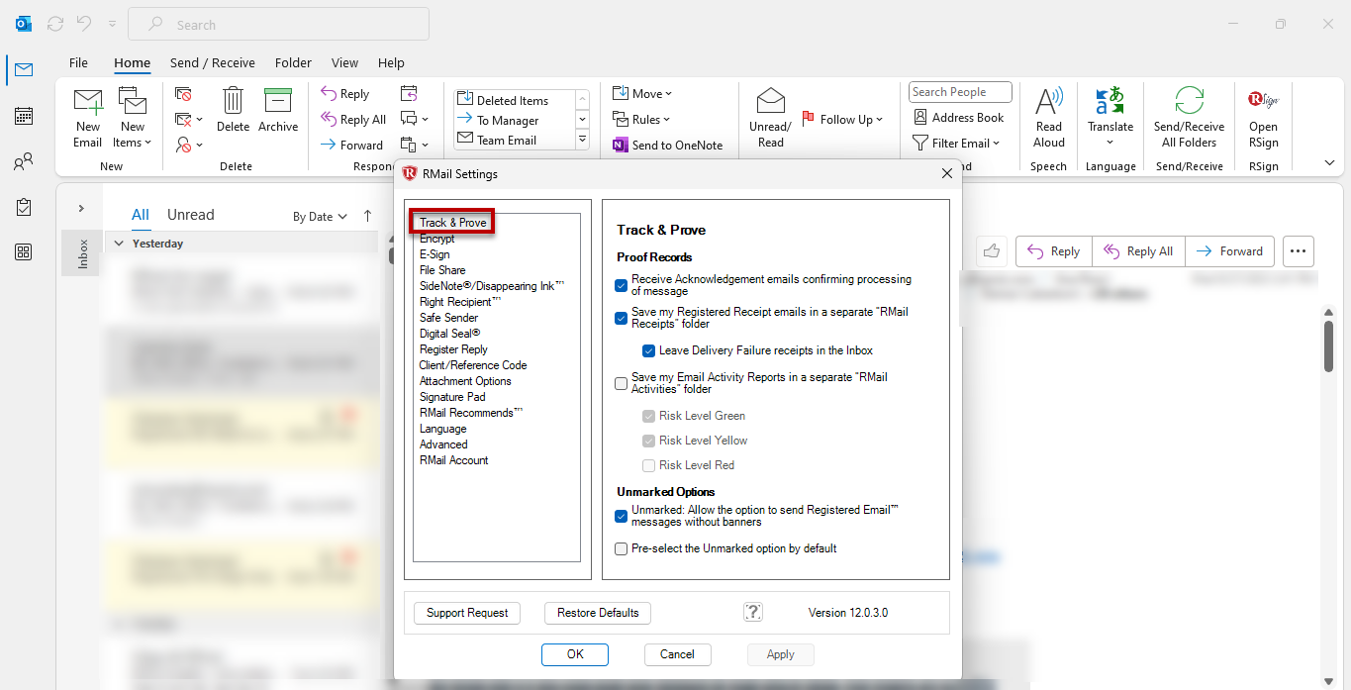The width and height of the screenshot is (1351, 690).
Task: Select Encrypt in the settings list
Action: [x=436, y=239]
